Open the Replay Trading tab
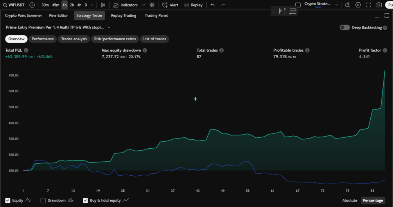Viewport: 393px width, 207px height. (x=124, y=16)
